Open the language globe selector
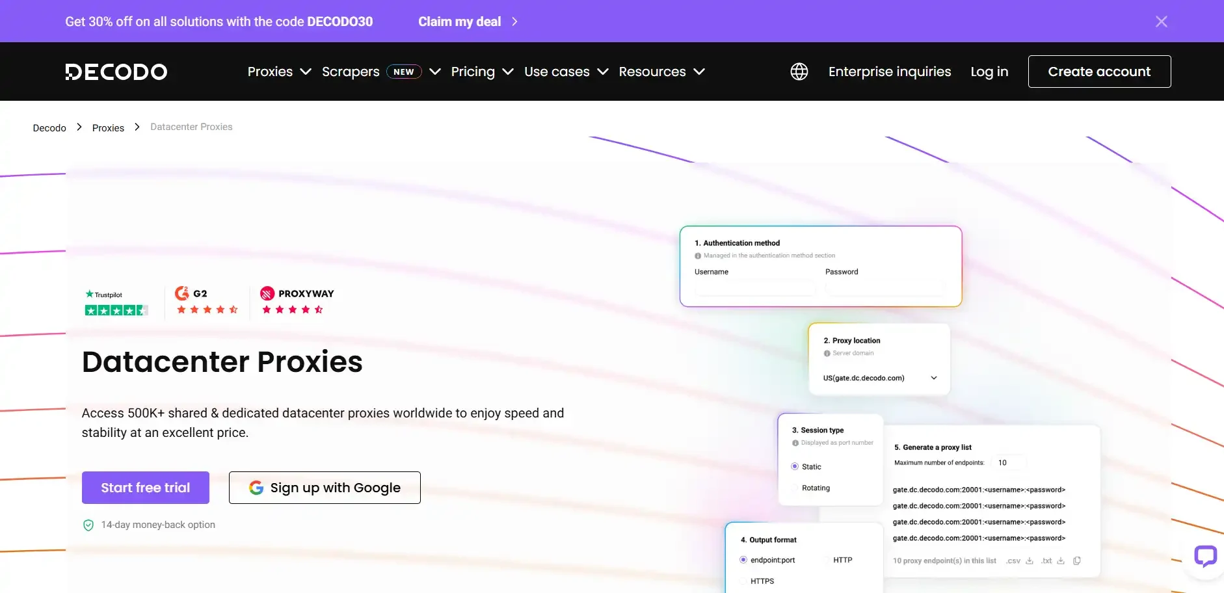 point(799,72)
